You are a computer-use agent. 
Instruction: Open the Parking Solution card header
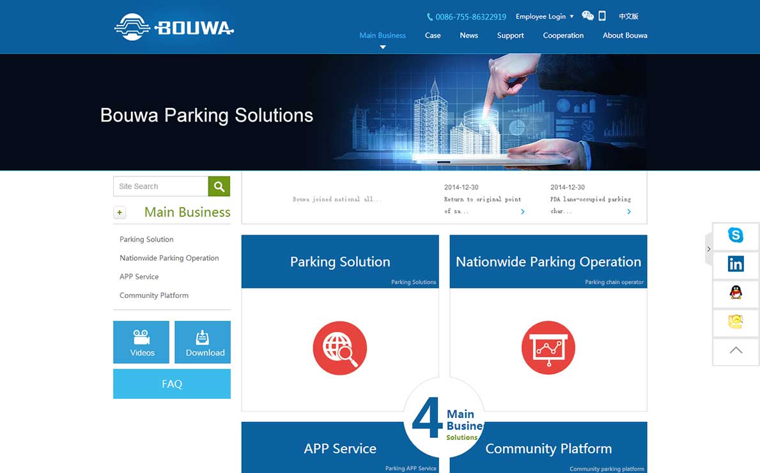click(340, 261)
